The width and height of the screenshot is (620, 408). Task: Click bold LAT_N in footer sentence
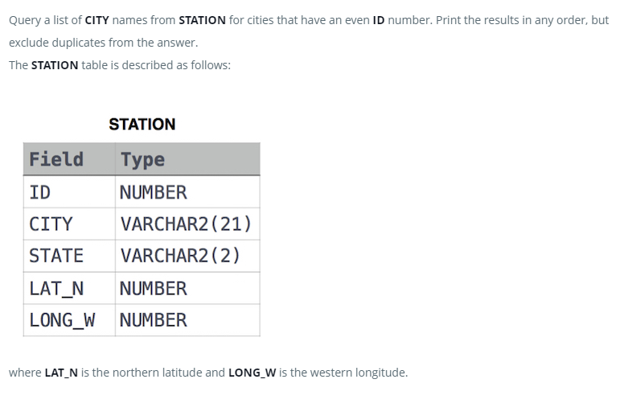click(61, 373)
